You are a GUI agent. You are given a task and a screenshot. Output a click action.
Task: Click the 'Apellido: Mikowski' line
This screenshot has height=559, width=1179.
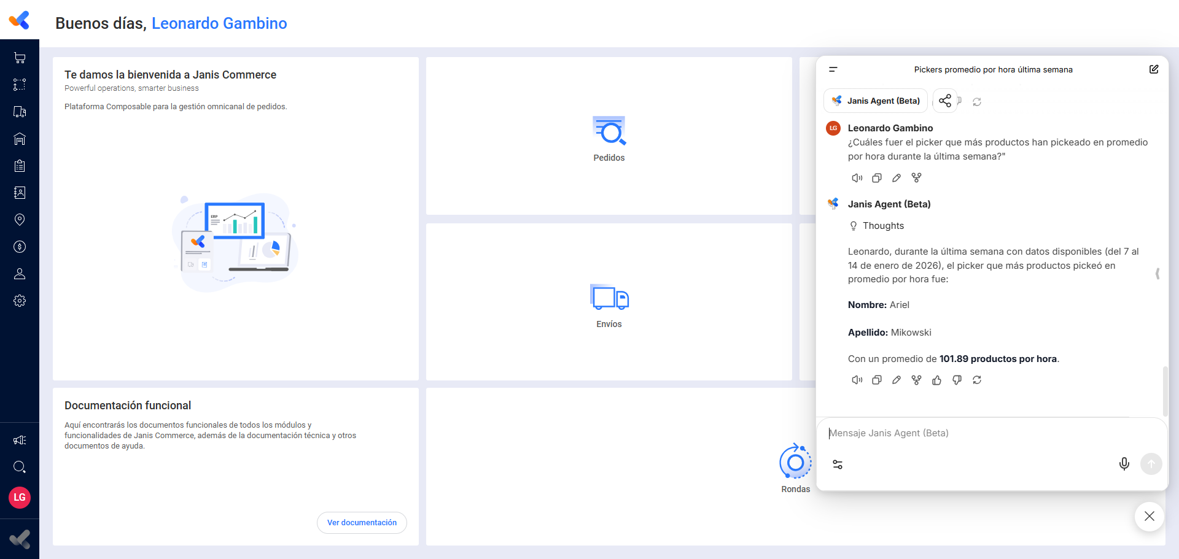point(889,333)
